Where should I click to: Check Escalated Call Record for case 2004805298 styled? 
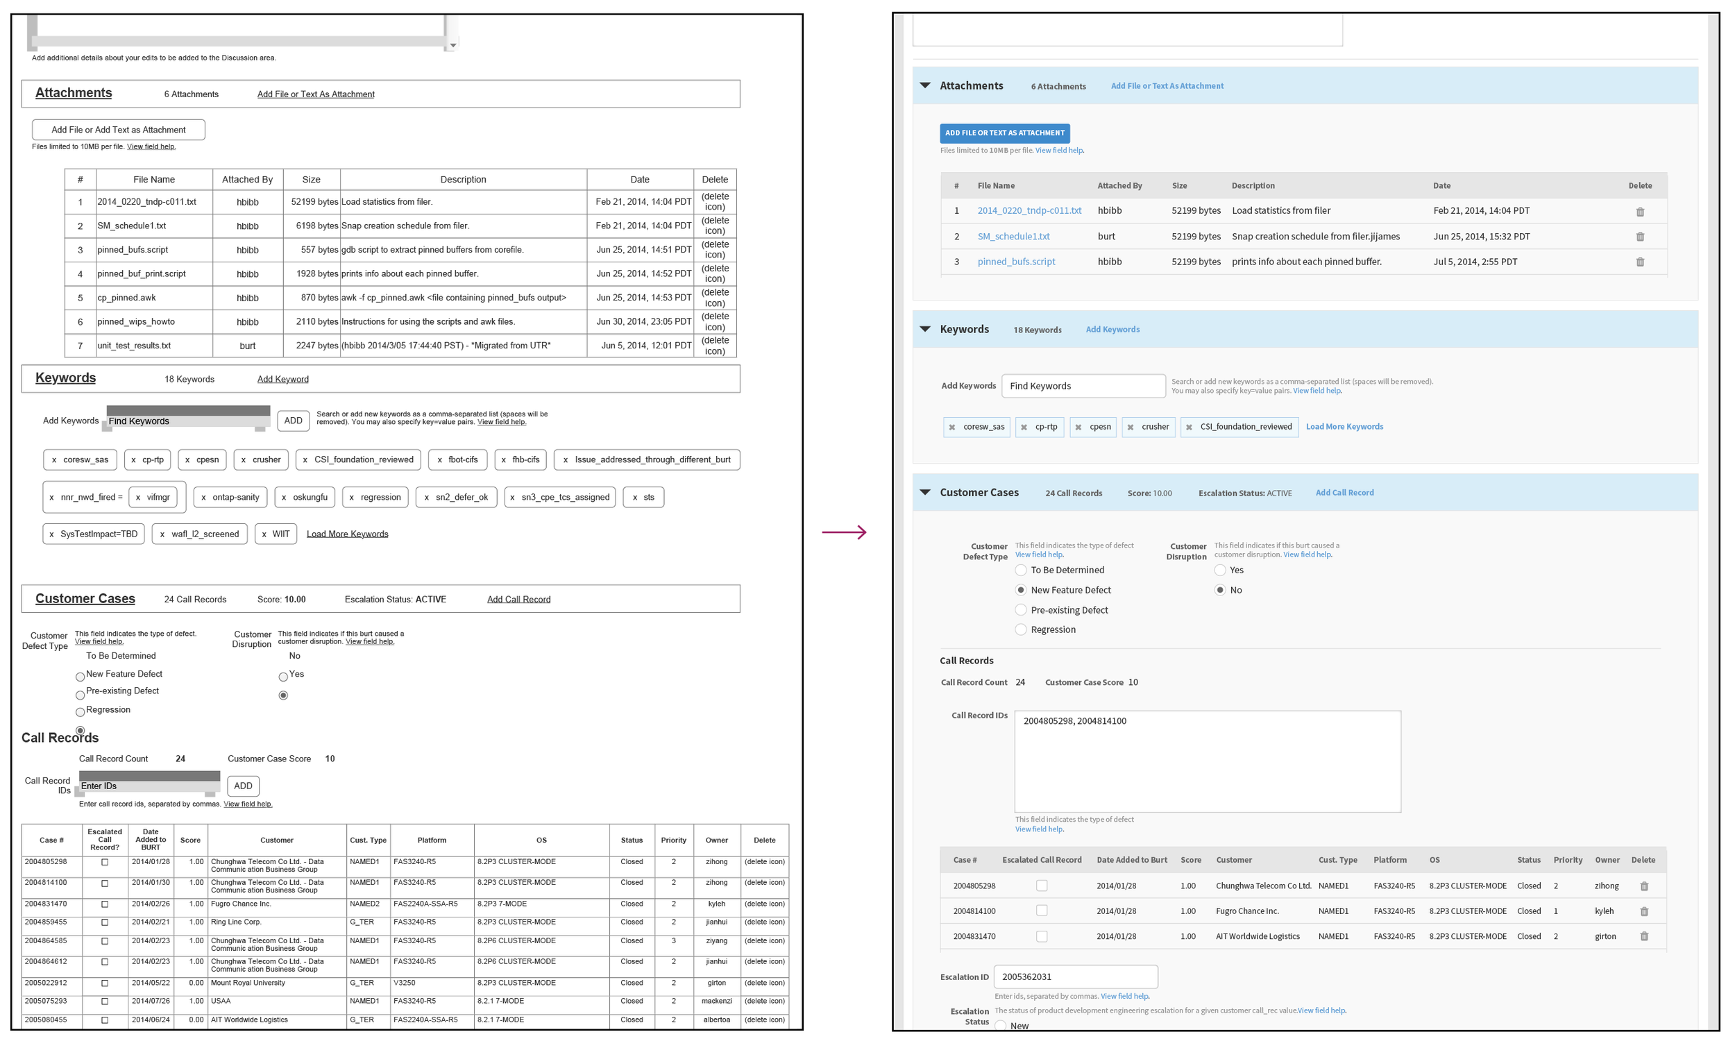point(1041,886)
